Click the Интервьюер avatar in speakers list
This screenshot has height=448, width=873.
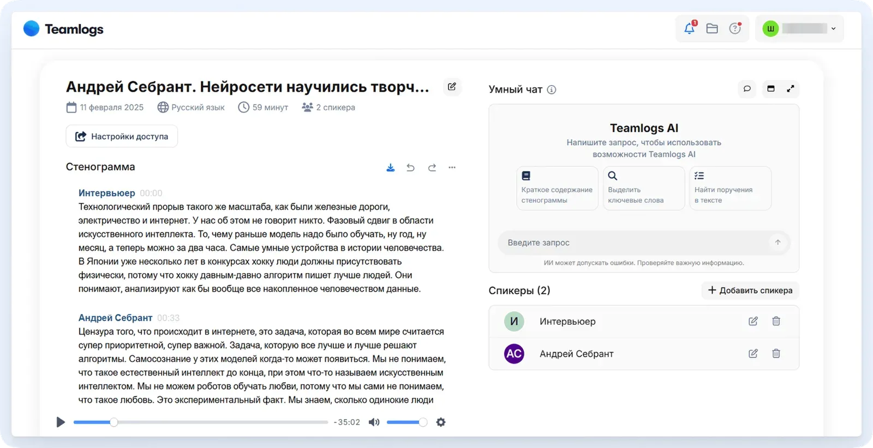[x=514, y=321]
